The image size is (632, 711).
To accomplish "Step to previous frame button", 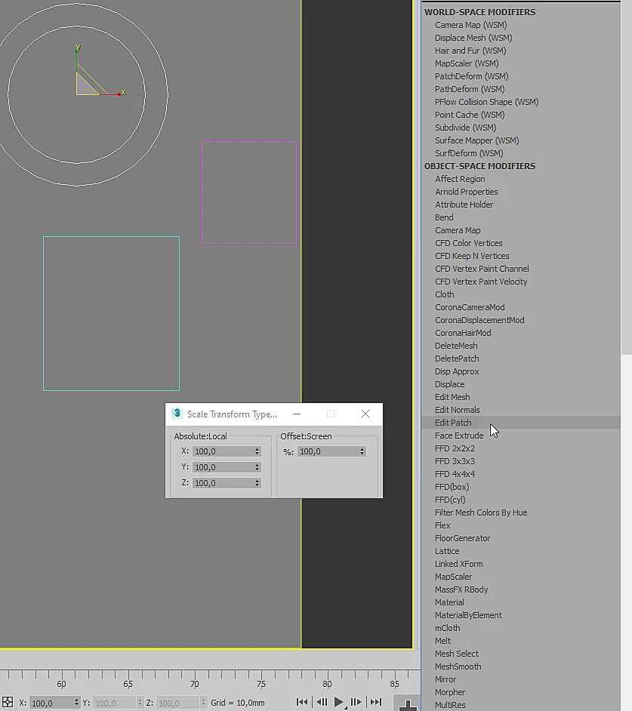I will [322, 702].
